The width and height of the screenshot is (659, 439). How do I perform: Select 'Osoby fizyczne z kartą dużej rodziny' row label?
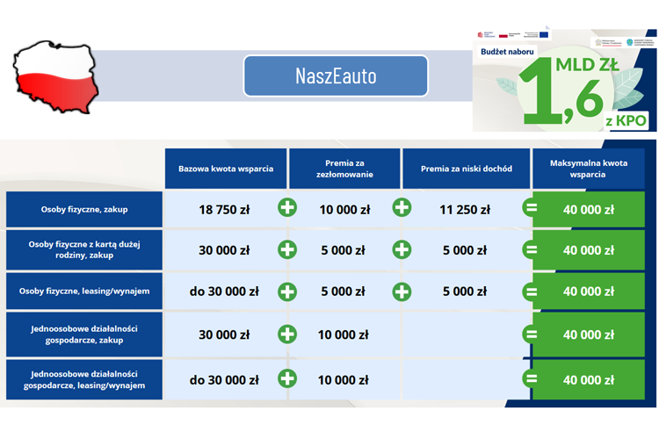point(84,249)
